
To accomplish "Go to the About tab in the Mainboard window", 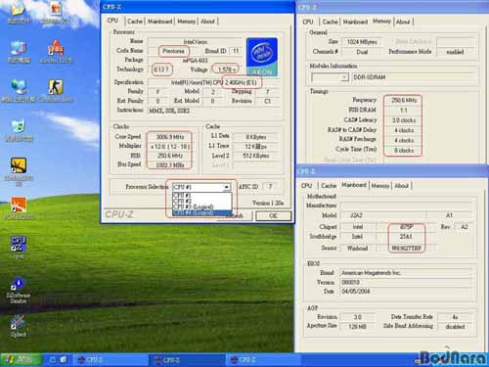I will pos(402,186).
